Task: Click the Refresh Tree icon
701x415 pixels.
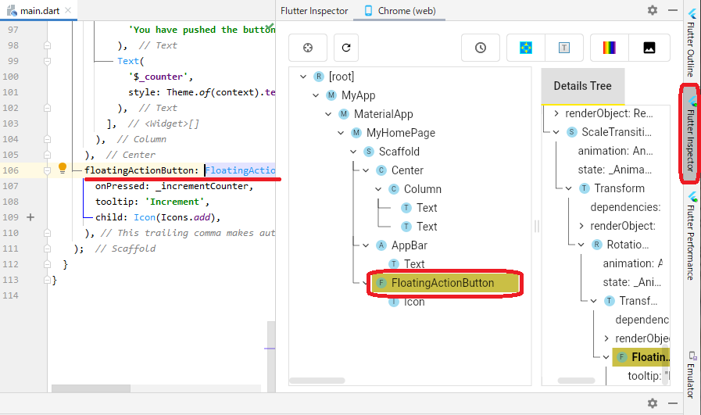Action: 346,48
